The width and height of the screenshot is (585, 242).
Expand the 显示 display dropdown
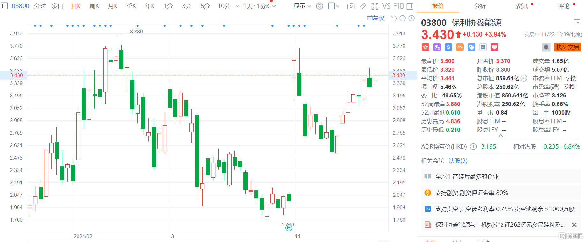click(302, 6)
